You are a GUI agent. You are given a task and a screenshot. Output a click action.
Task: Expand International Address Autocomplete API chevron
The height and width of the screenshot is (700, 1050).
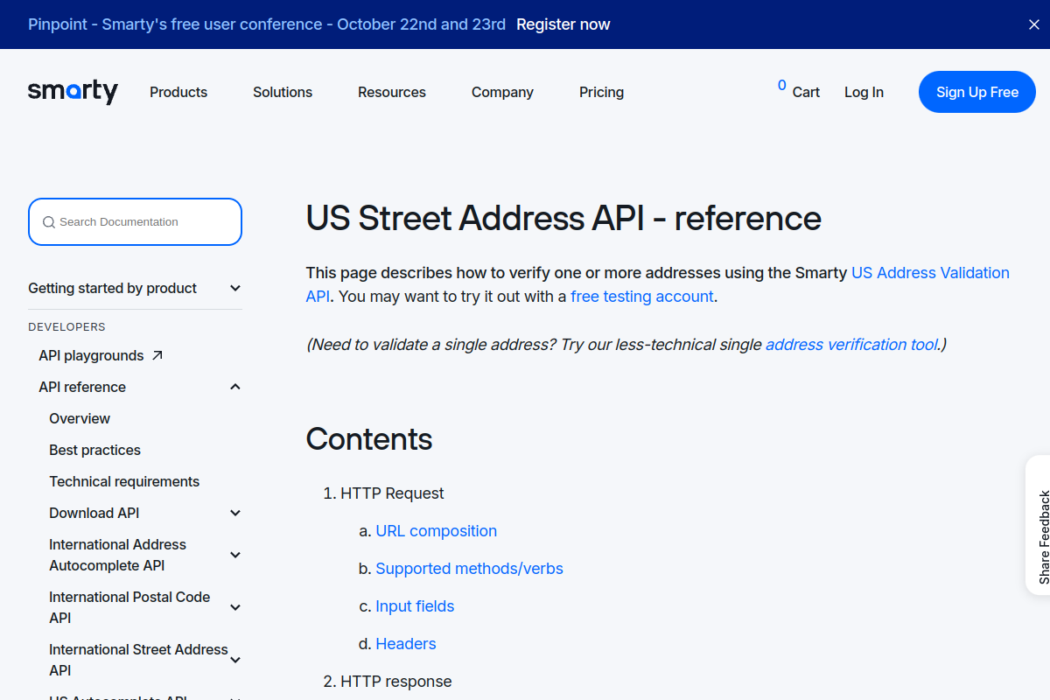(235, 555)
